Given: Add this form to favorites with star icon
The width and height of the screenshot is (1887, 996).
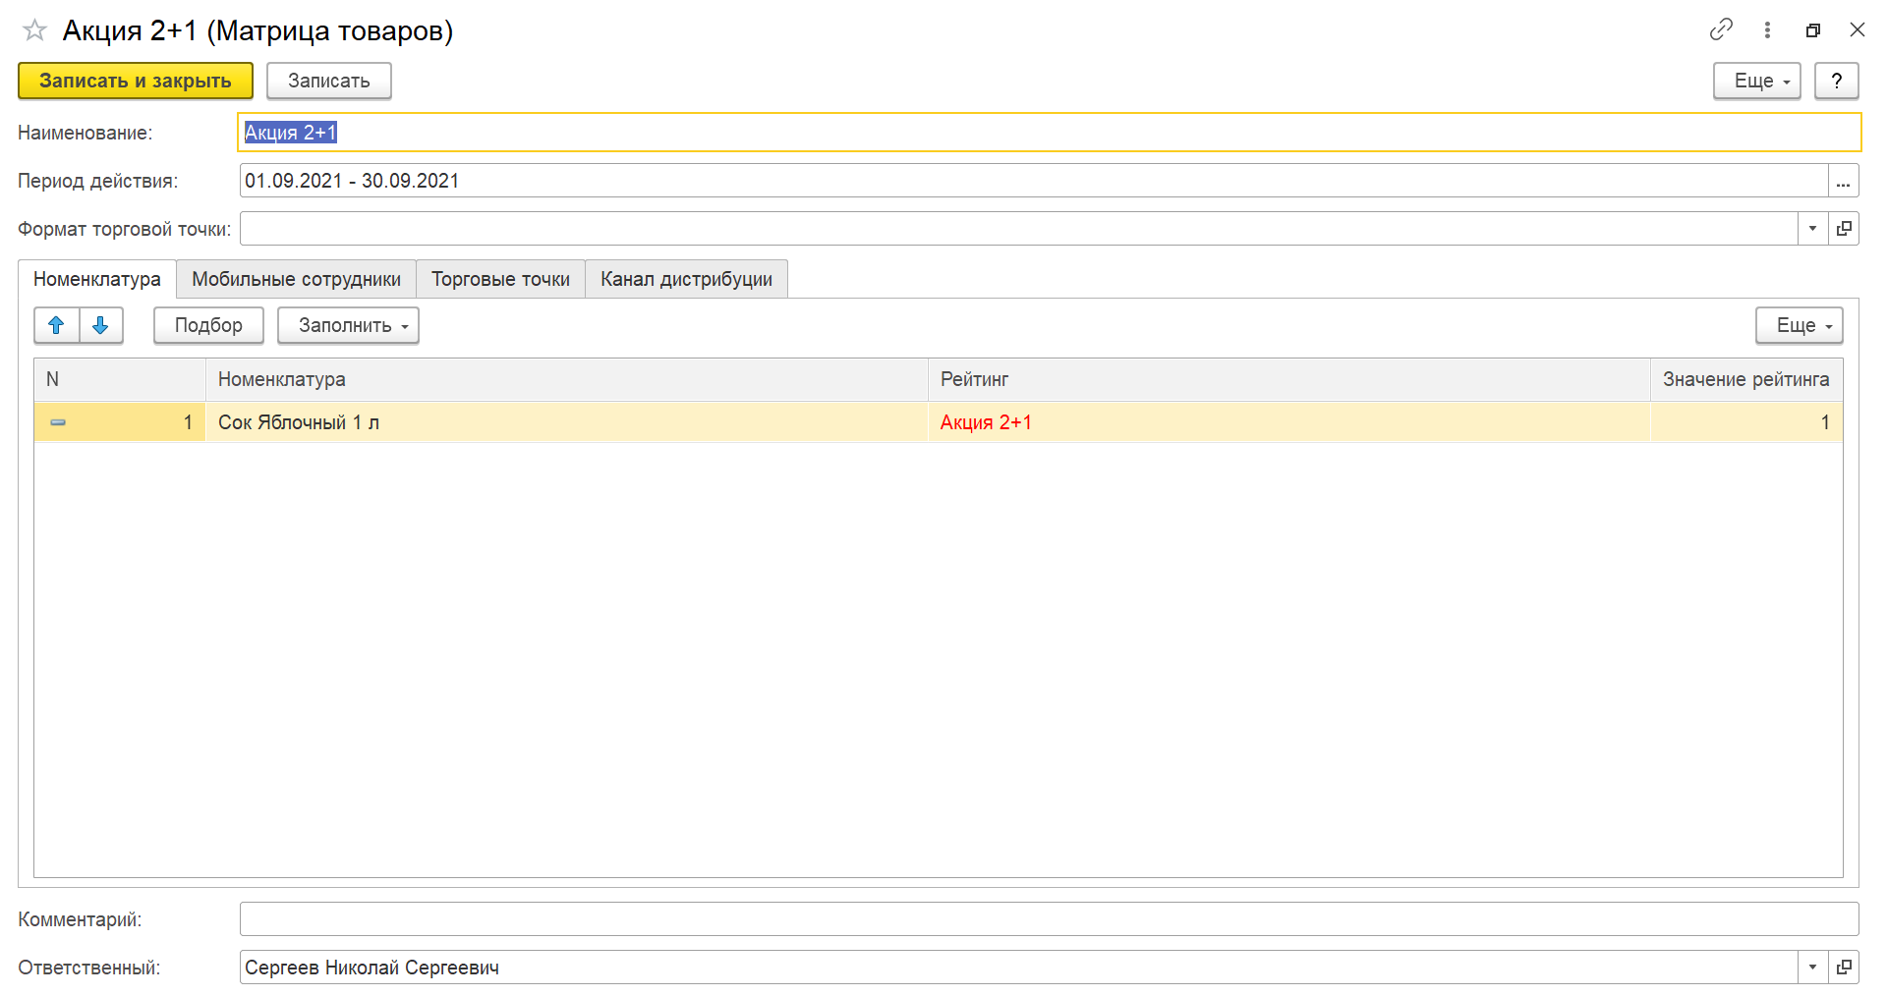Looking at the screenshot, I should click(34, 30).
